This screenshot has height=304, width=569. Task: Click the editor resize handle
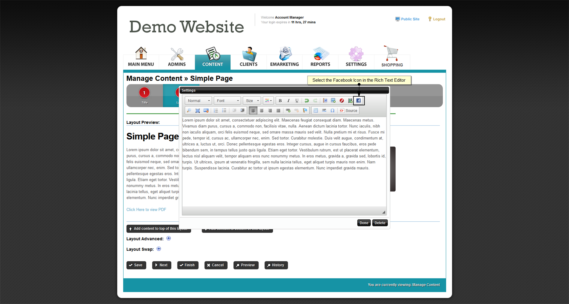point(383,212)
